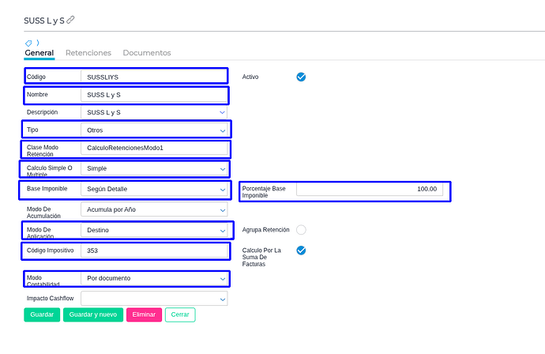The height and width of the screenshot is (354, 545).
Task: Uncheck Calculo Por La Suma De Facturas
Action: 301,250
